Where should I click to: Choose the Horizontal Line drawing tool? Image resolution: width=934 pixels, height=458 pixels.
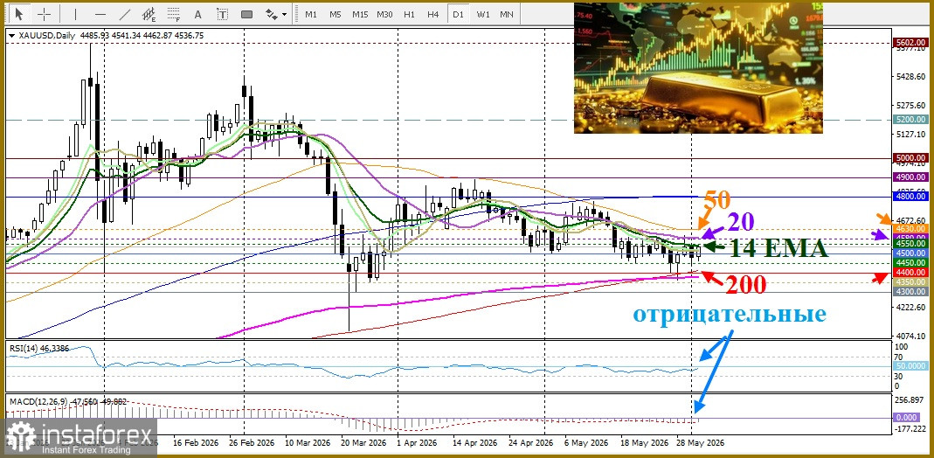pos(100,14)
